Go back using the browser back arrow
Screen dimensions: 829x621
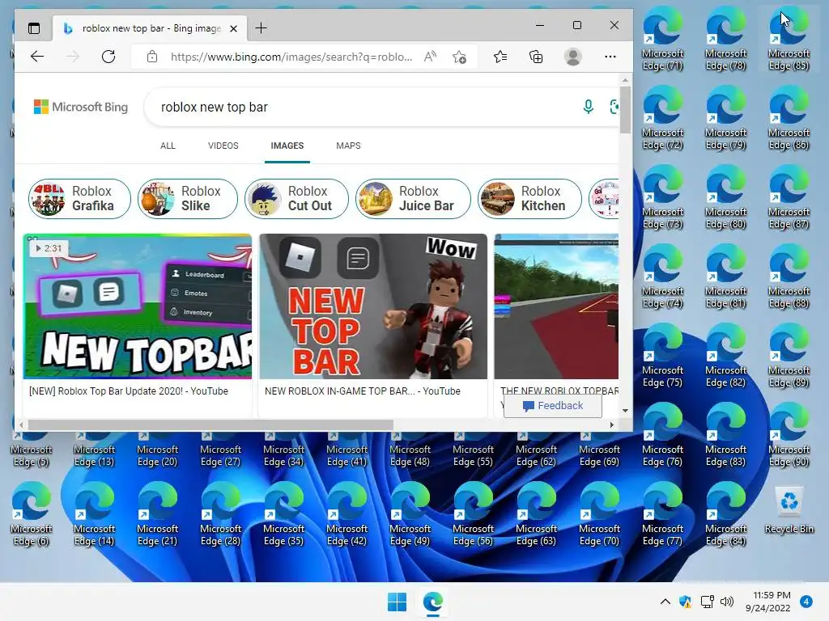(x=37, y=57)
